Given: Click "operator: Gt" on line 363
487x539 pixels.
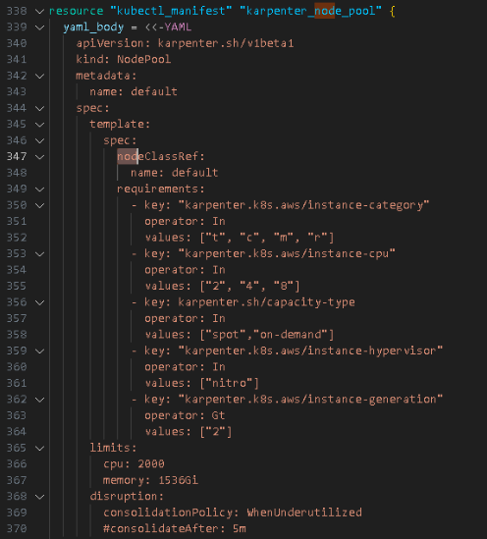Looking at the screenshot, I should coord(185,415).
